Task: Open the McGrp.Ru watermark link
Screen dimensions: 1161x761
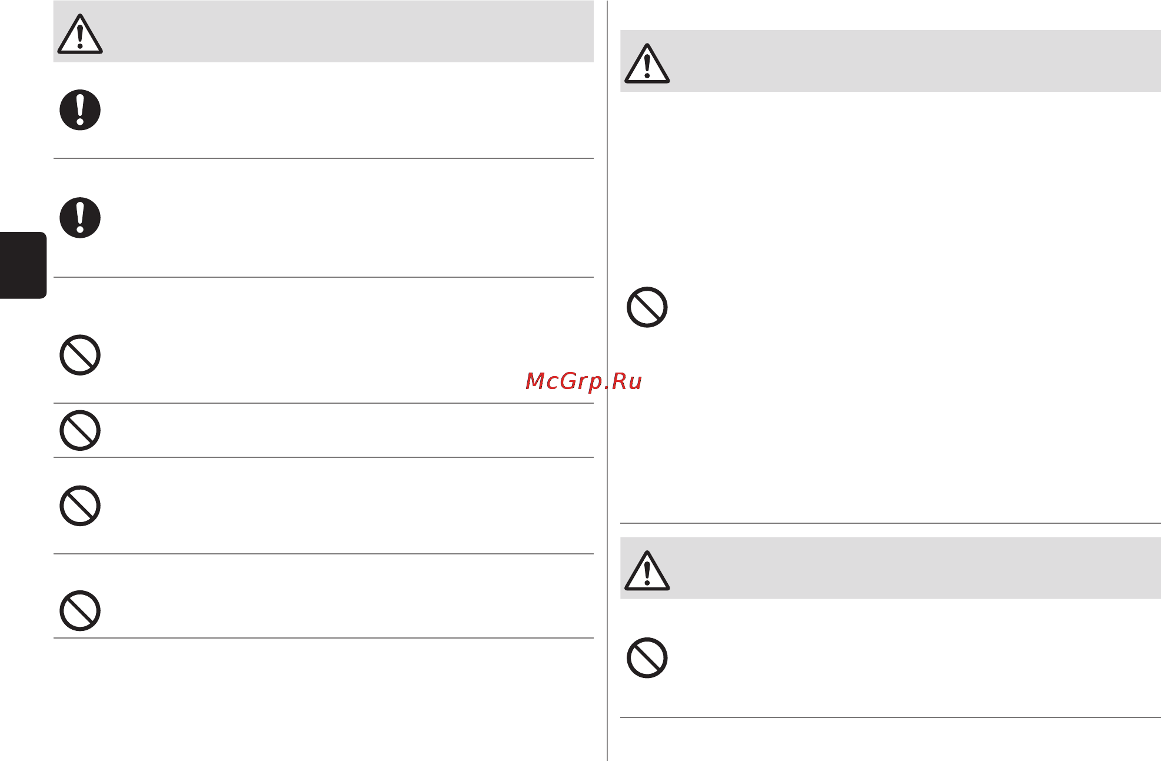Action: click(x=583, y=381)
